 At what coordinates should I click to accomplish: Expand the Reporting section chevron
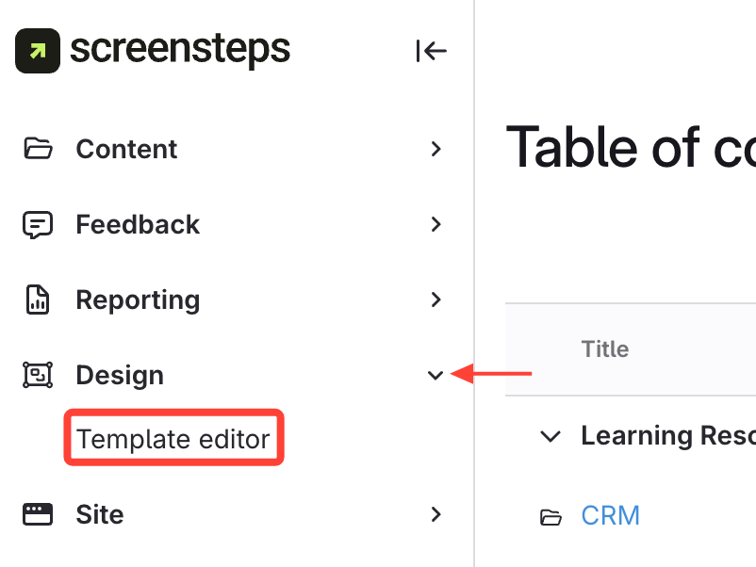[x=436, y=300]
